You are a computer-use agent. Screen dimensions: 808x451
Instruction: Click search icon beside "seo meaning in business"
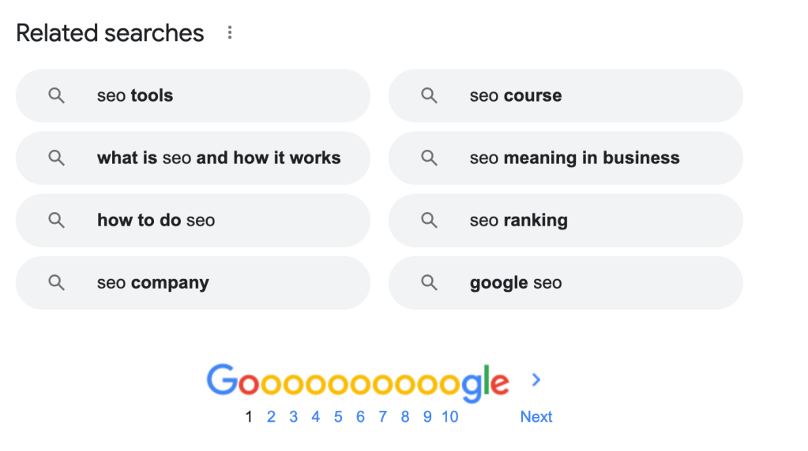(x=429, y=158)
